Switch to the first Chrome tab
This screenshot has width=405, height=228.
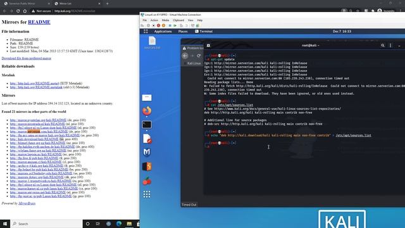pyautogui.click(x=27, y=4)
